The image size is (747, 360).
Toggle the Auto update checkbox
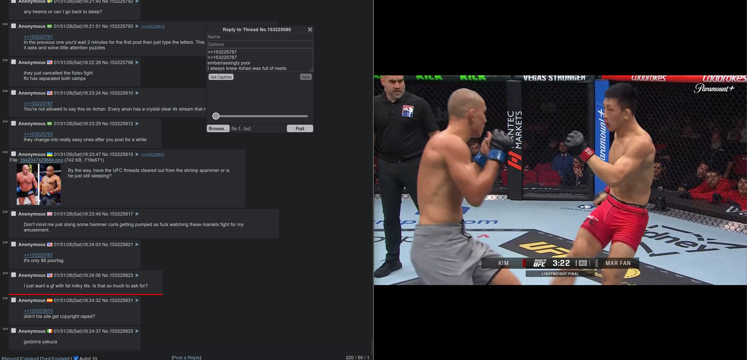76,358
